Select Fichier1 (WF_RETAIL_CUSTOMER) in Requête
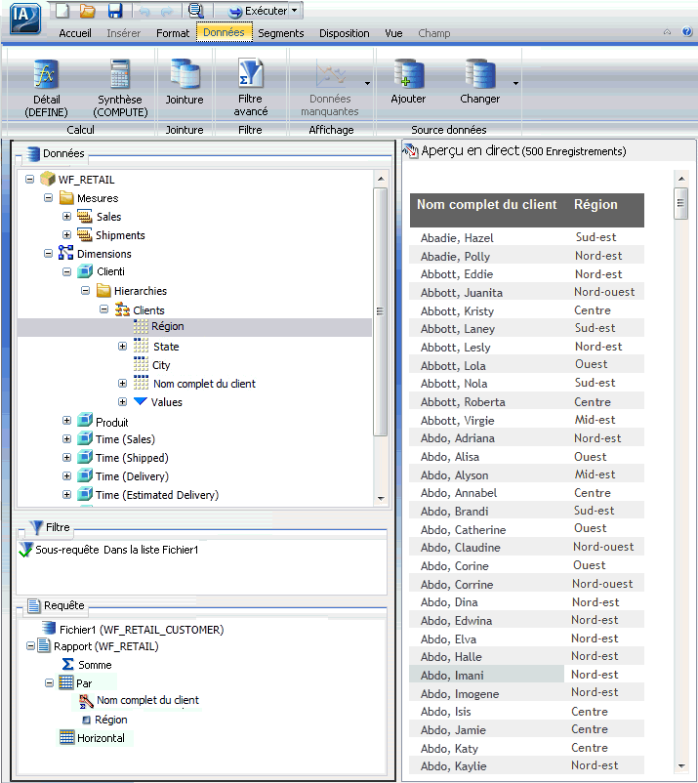 pos(142,630)
